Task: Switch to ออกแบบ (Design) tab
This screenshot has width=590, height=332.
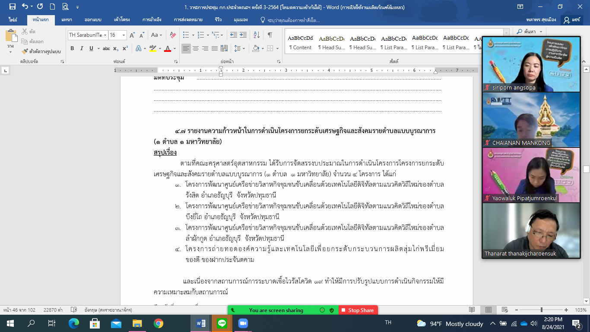Action: (x=92, y=20)
